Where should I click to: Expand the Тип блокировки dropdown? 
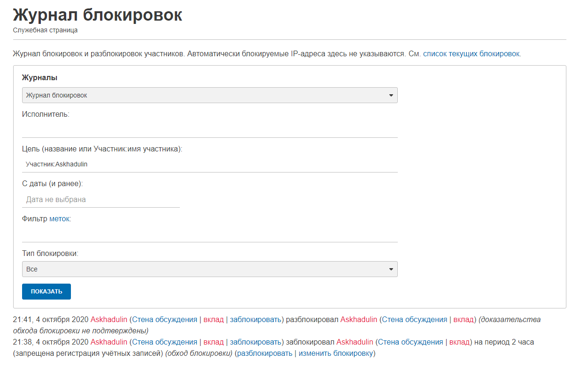tap(209, 269)
